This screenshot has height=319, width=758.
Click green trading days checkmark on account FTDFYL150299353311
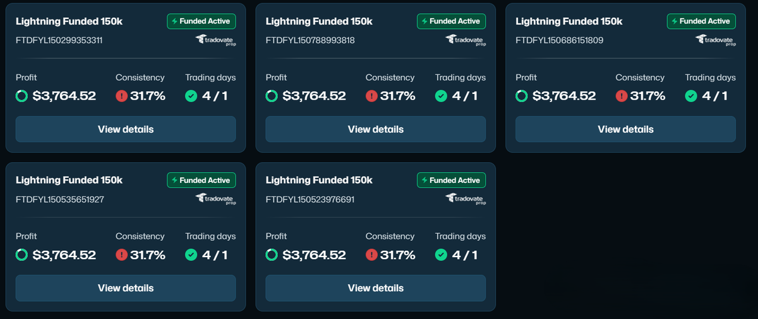click(191, 96)
